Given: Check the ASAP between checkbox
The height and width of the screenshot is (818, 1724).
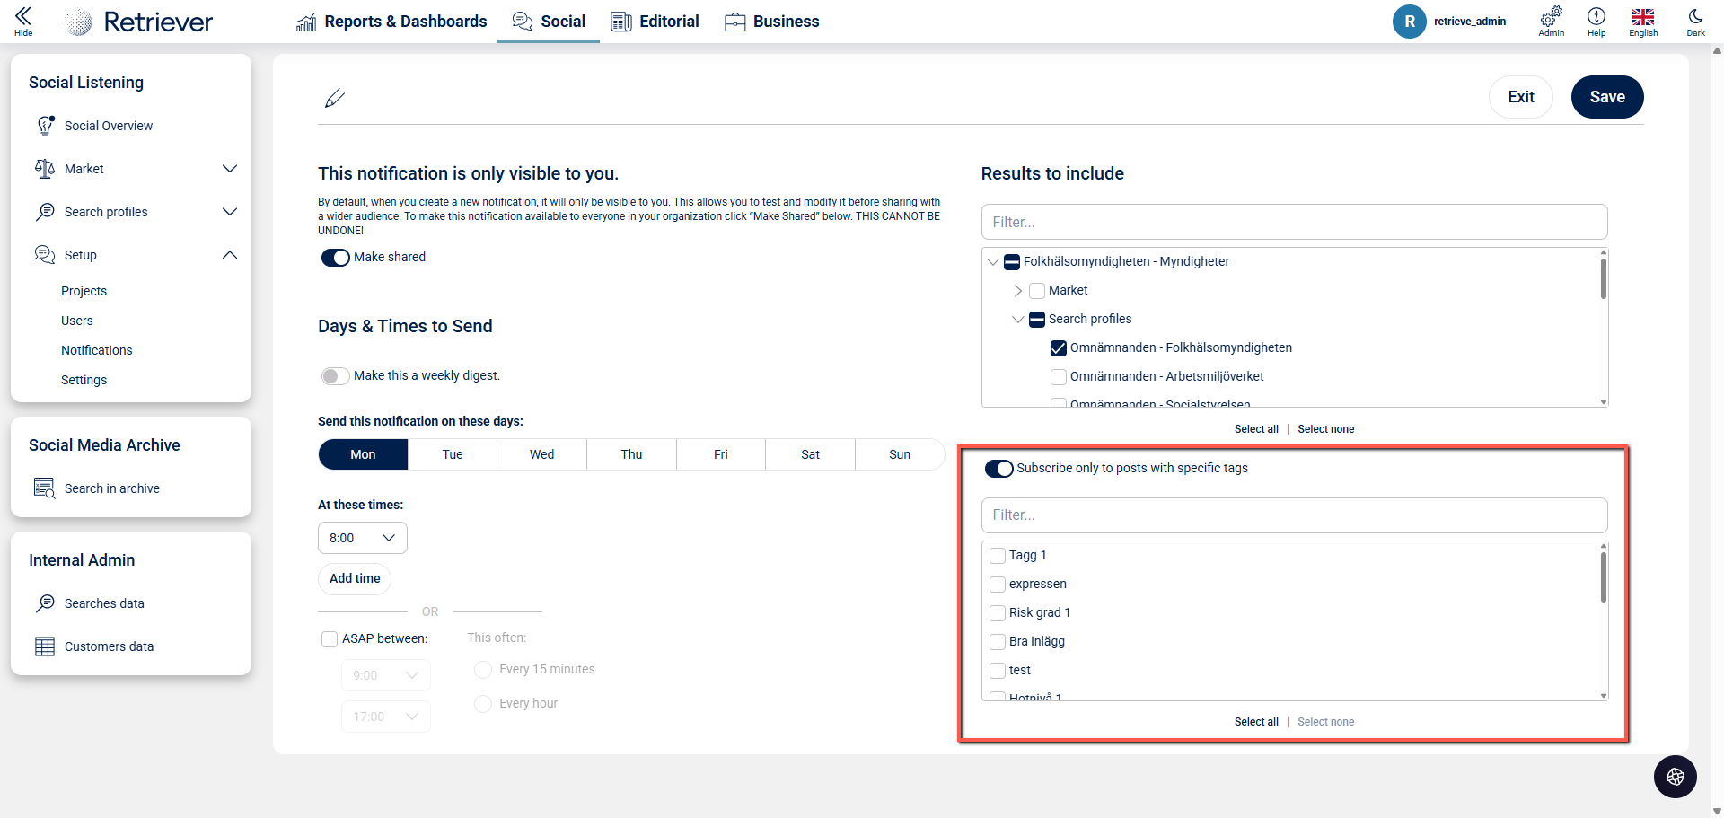Looking at the screenshot, I should [x=330, y=639].
